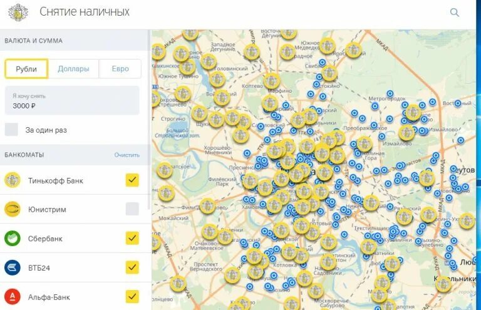
Task: Toggle the Сбербанк checkbox
Action: coord(132,238)
